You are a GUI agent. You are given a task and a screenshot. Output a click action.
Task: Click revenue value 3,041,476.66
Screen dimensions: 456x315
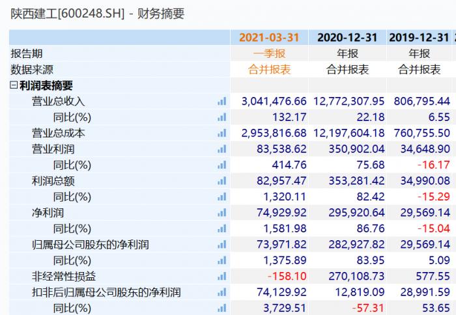pos(274,102)
